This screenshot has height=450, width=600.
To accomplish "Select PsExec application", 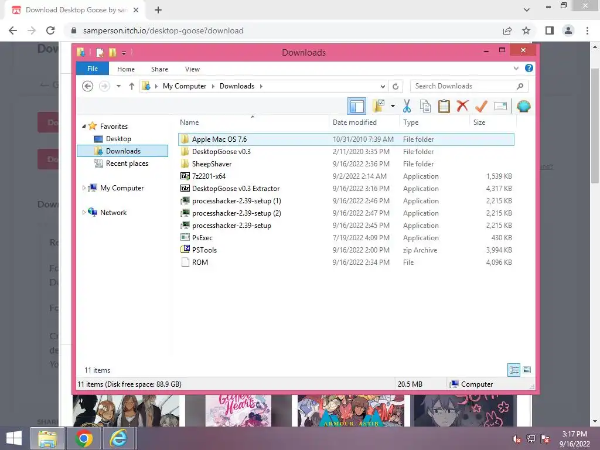I will (346, 238).
